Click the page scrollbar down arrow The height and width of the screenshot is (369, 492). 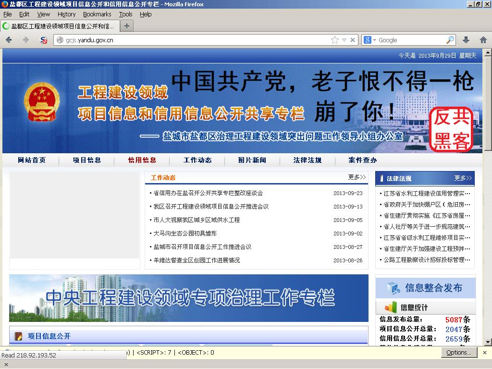488,342
